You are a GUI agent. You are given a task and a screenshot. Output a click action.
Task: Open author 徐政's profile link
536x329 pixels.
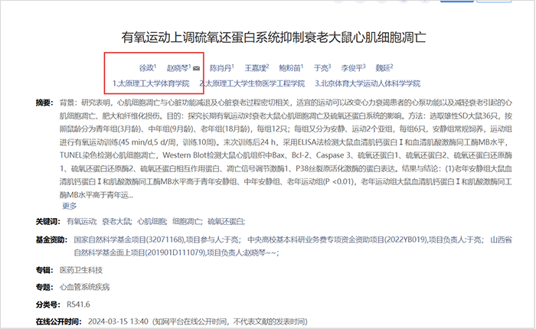coord(145,68)
